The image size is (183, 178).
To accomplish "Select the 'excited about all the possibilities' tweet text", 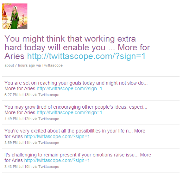I will 75,134.
